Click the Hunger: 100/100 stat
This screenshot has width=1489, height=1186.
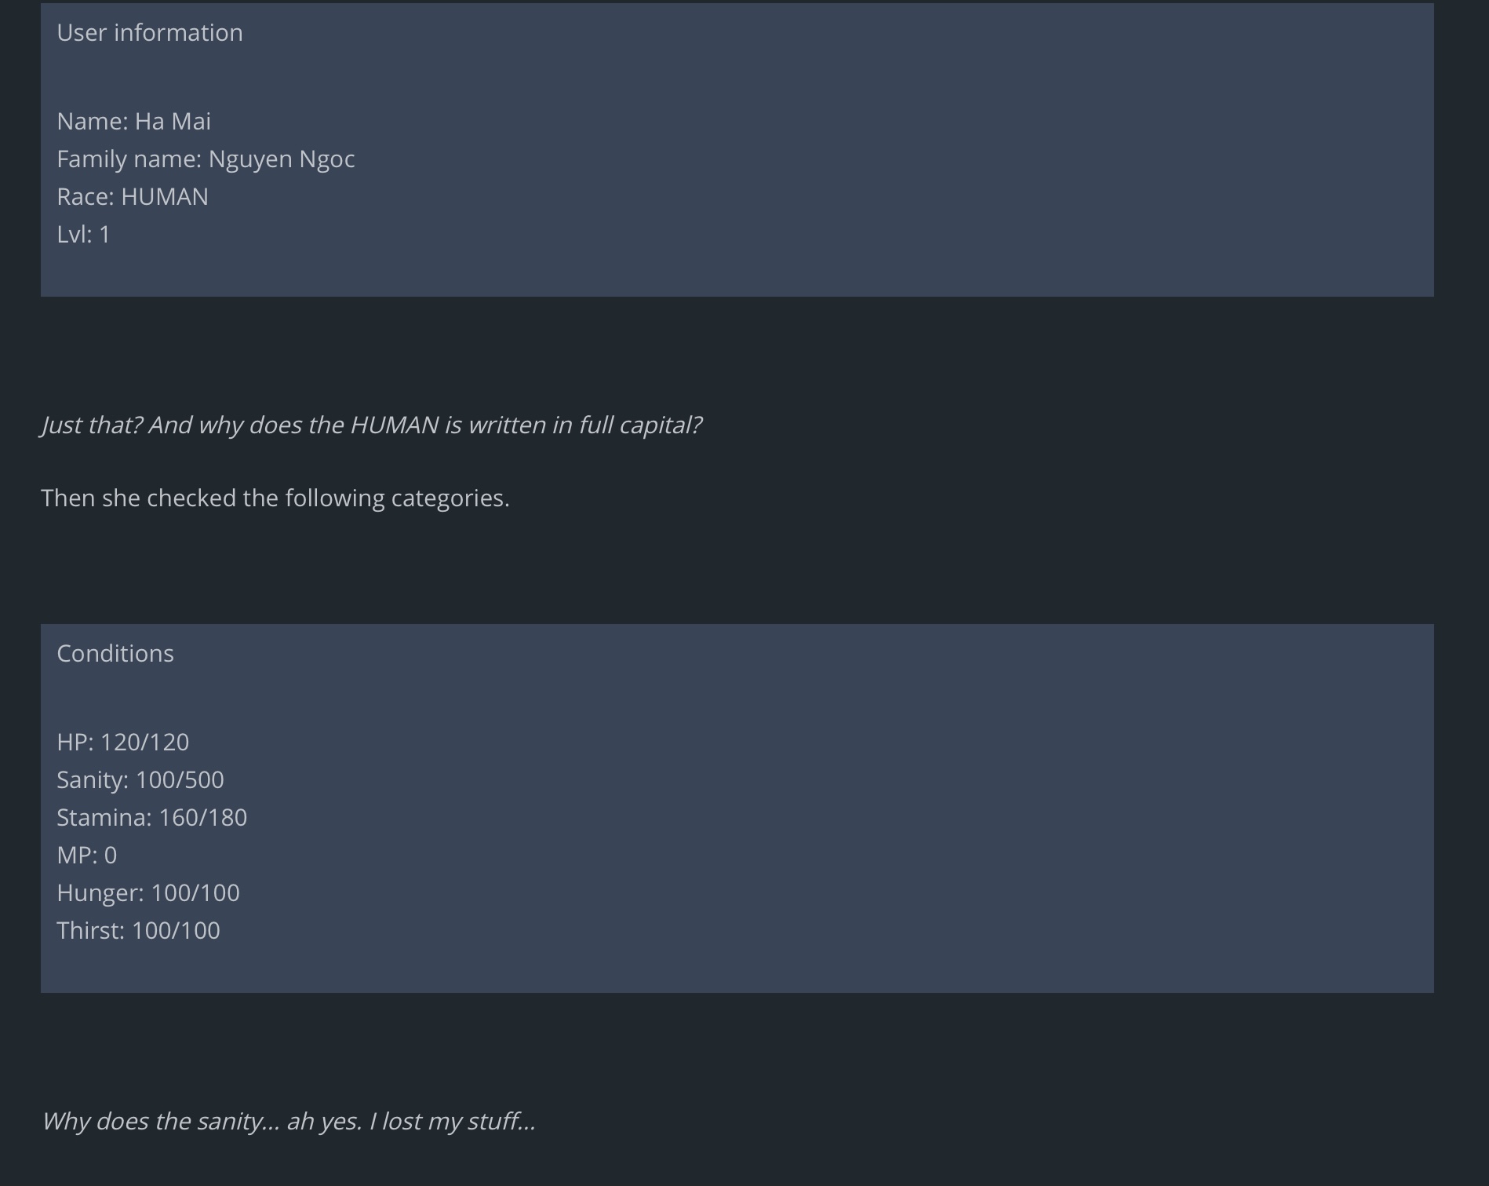(148, 893)
